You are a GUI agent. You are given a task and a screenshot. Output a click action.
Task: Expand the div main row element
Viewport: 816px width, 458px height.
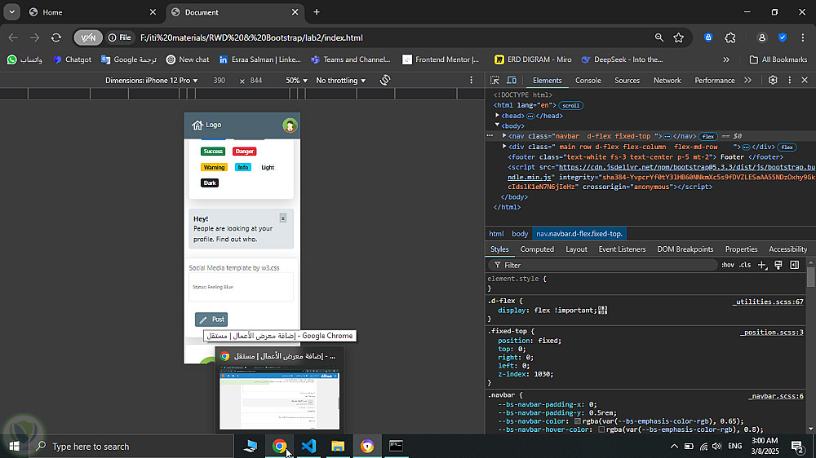(x=504, y=146)
